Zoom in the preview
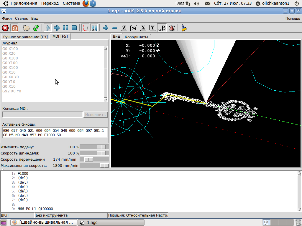The height and width of the screenshot is (226, 302). [106, 28]
